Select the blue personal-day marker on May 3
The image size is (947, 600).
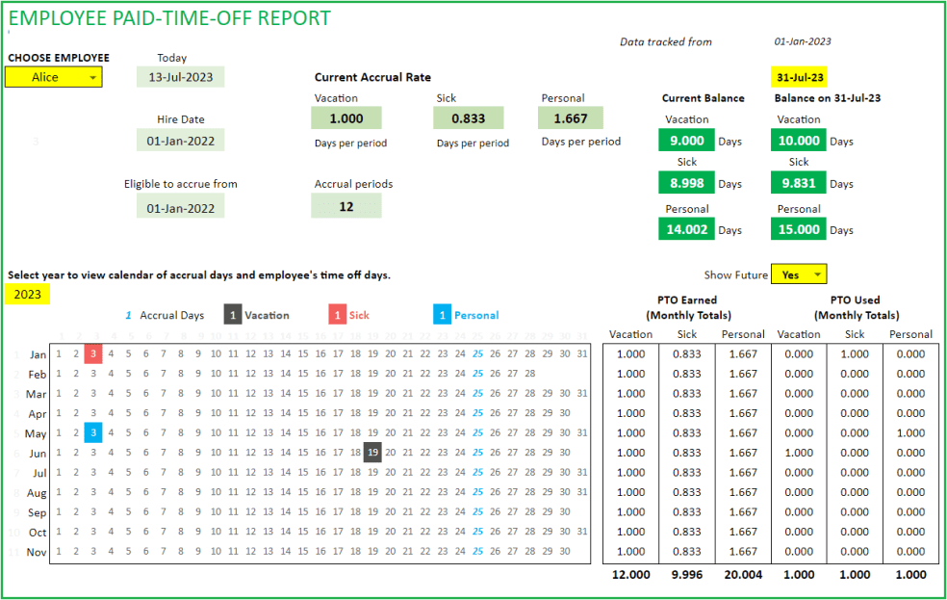(91, 433)
